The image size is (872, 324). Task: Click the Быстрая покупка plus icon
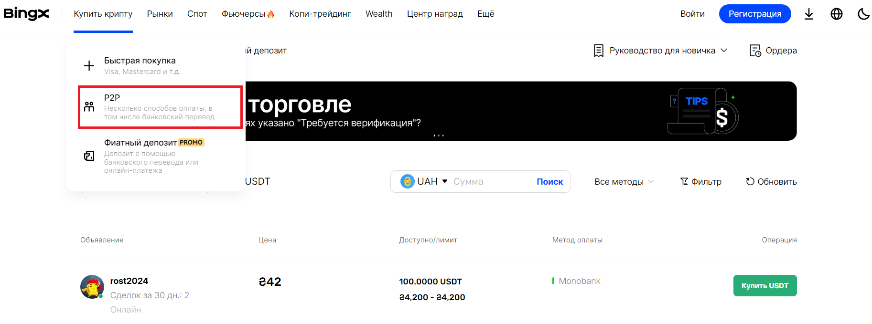[x=89, y=65]
